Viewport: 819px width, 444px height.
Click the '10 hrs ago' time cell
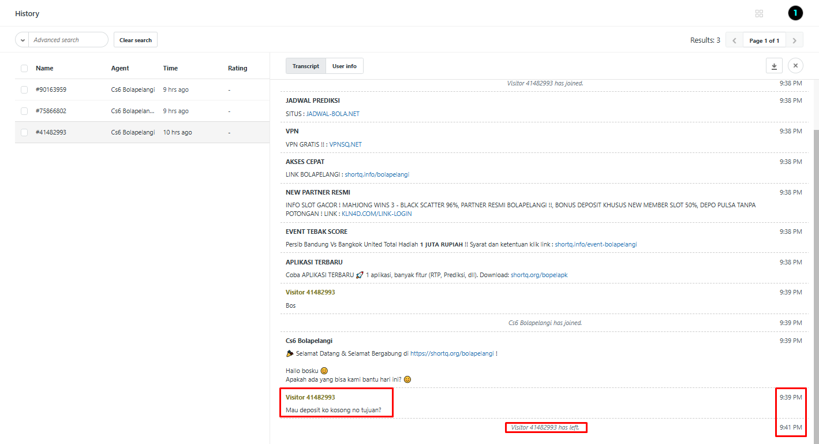pyautogui.click(x=178, y=132)
